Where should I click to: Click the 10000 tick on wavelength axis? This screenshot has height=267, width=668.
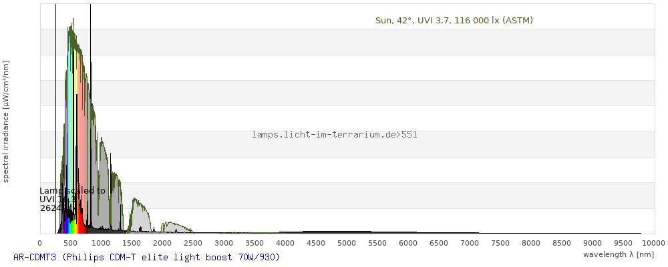tap(654, 244)
